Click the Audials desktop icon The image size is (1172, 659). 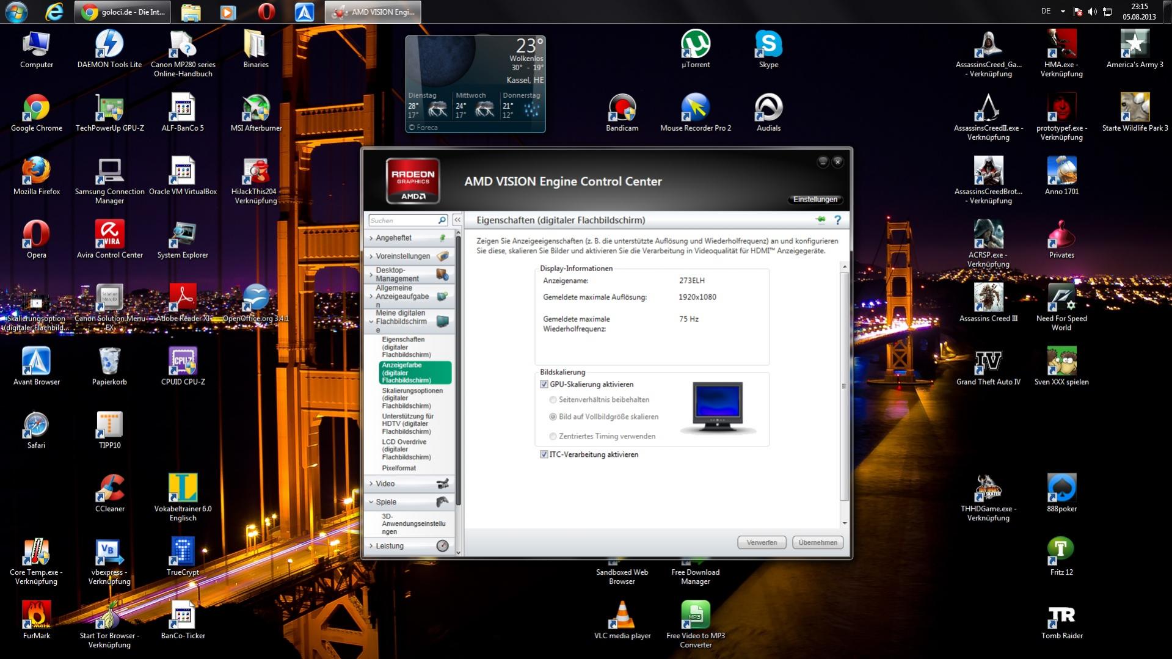(x=768, y=114)
